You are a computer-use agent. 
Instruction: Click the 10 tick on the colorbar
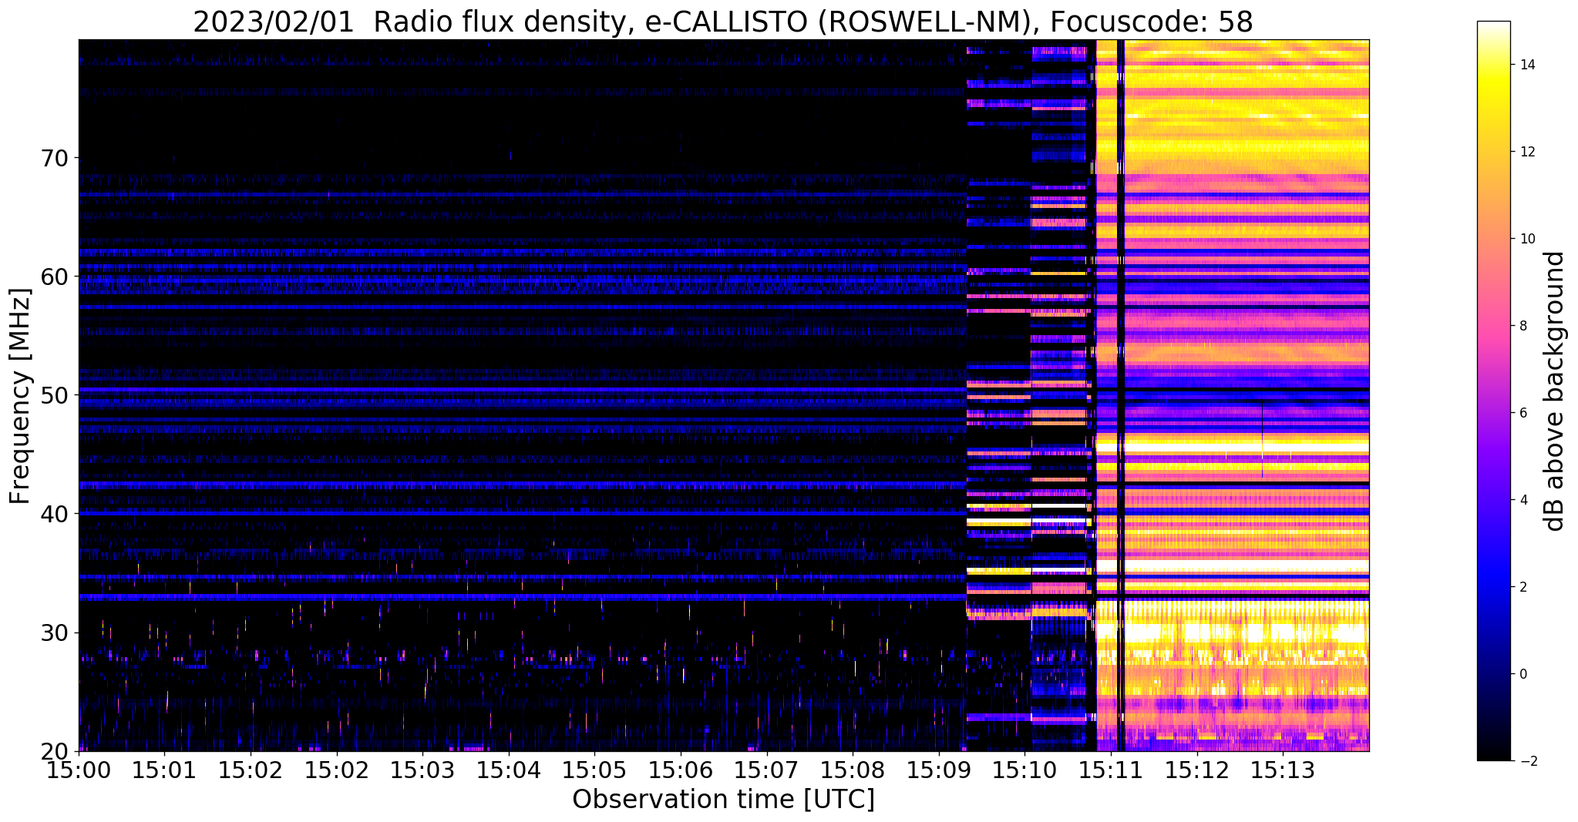click(x=1526, y=239)
